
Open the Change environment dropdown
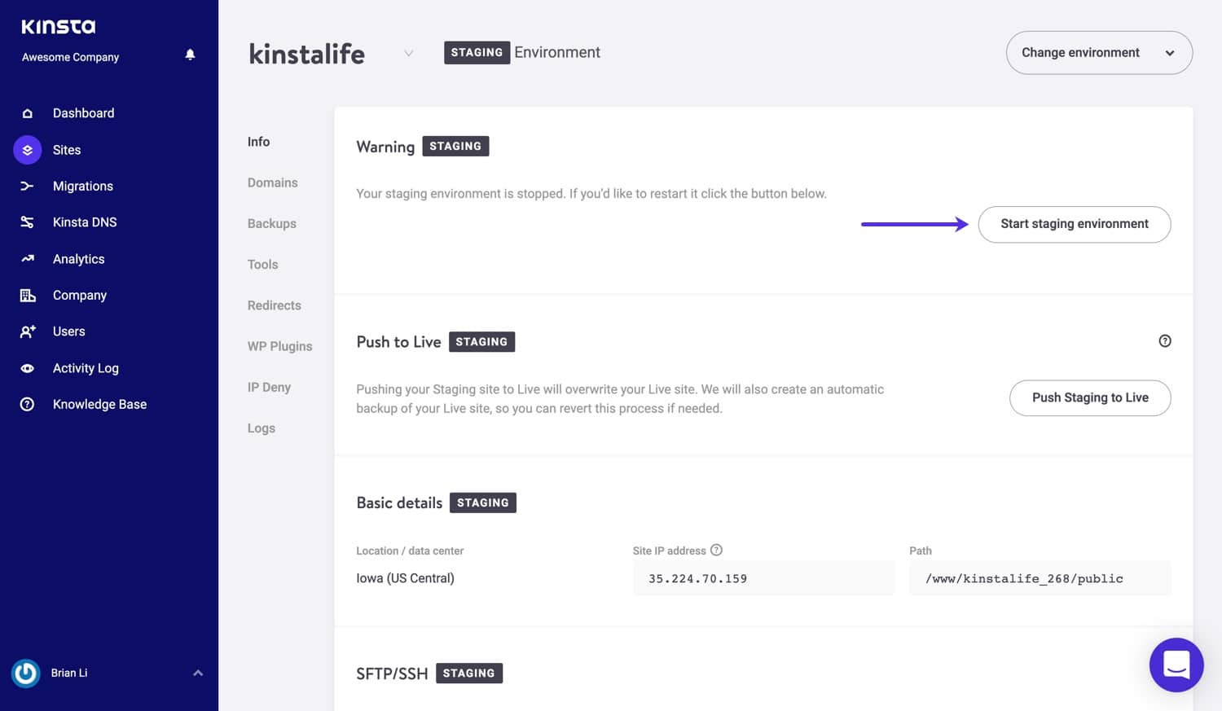click(x=1099, y=53)
